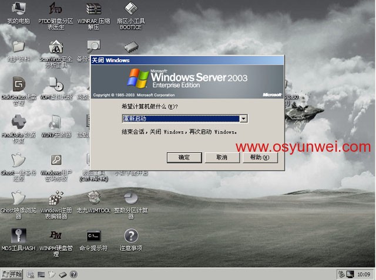Select the 重新启动 combo box field
Screen dimensions: 376x280
(184, 118)
